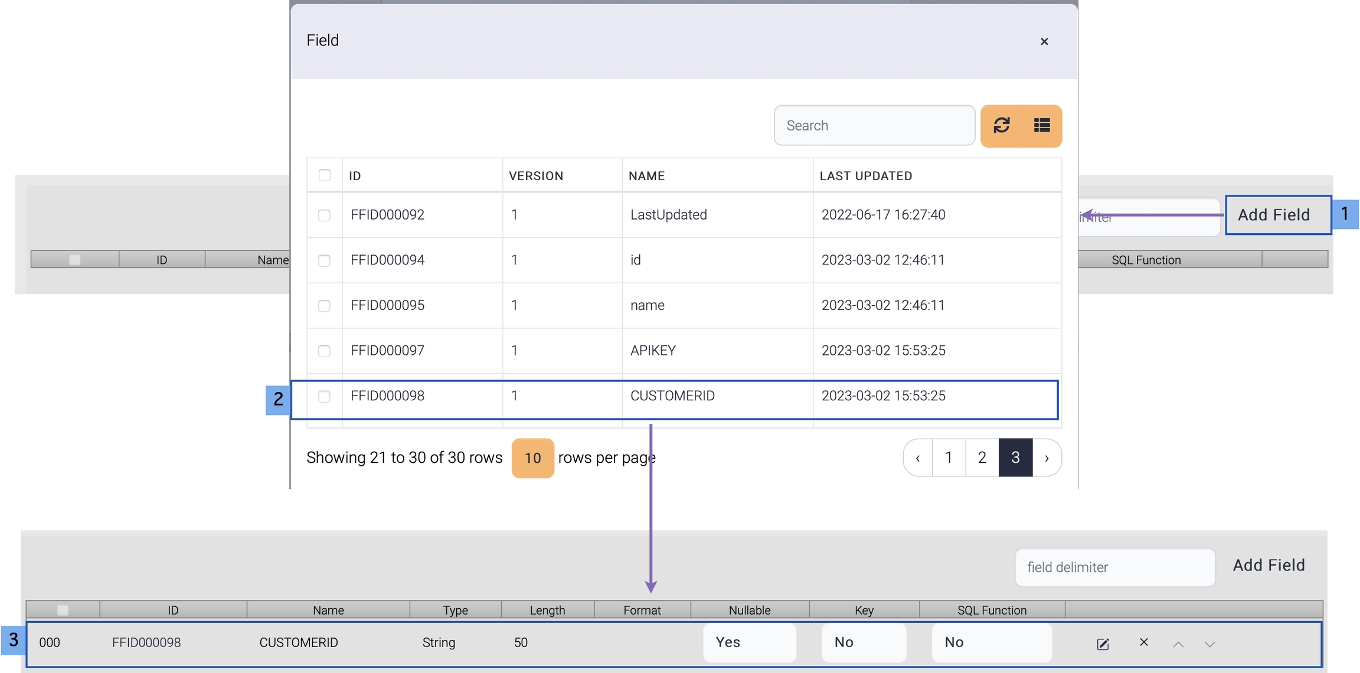Go to page 1

949,458
